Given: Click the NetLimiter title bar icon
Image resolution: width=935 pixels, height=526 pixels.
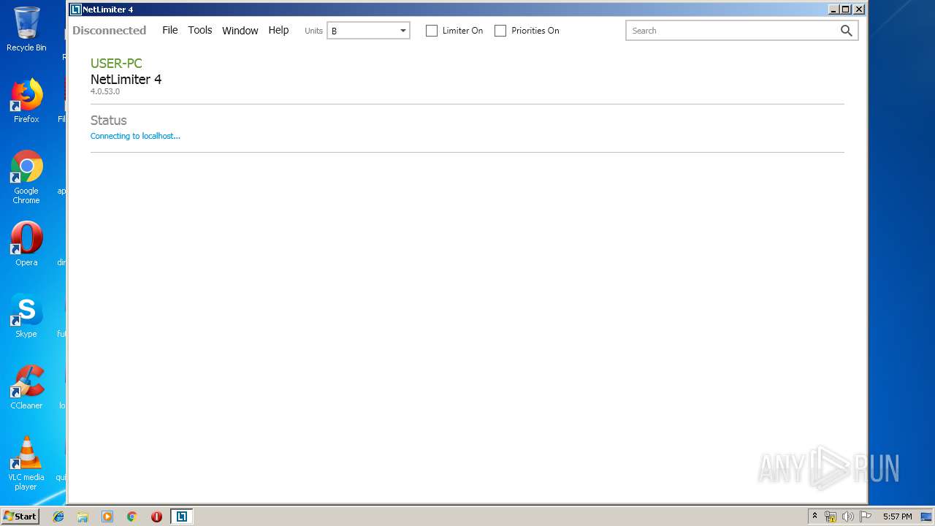Looking at the screenshot, I should (x=75, y=9).
